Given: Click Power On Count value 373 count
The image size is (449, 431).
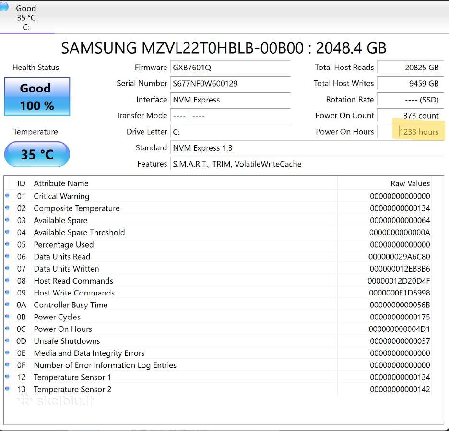Looking at the screenshot, I should (x=410, y=116).
